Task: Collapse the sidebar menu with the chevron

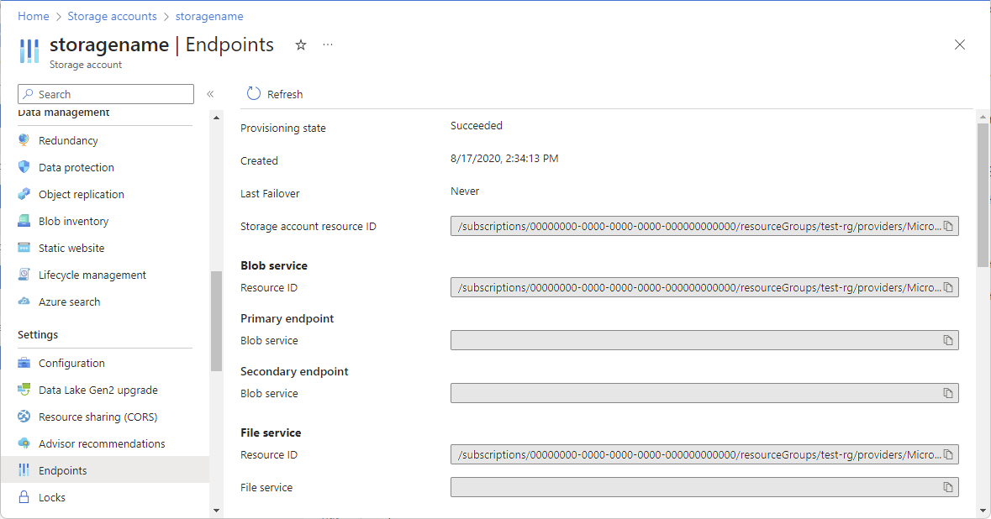Action: (x=210, y=94)
